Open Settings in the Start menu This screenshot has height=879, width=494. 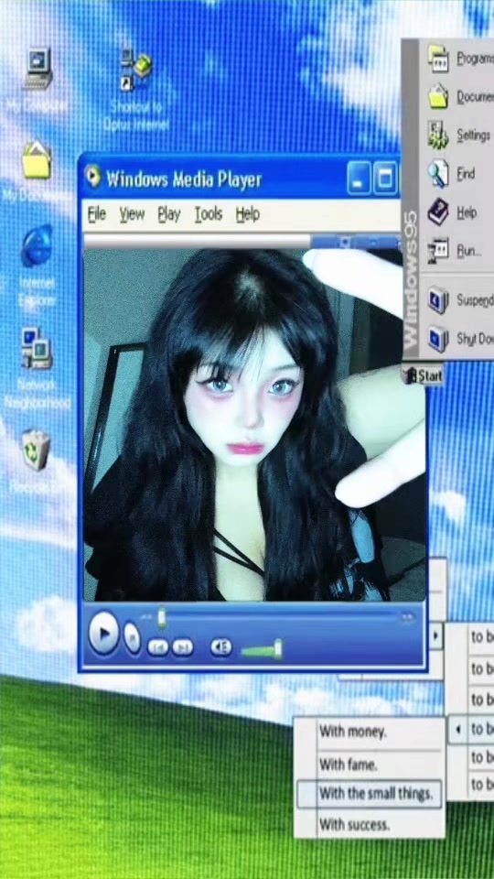coord(460,136)
